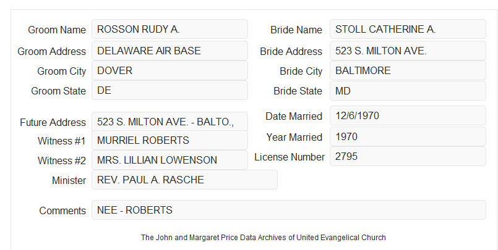Select the Witness #1 field

[x=170, y=140]
